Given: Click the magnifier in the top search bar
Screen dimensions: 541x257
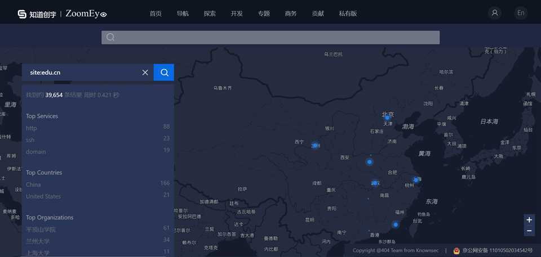Looking at the screenshot, I should tap(110, 37).
